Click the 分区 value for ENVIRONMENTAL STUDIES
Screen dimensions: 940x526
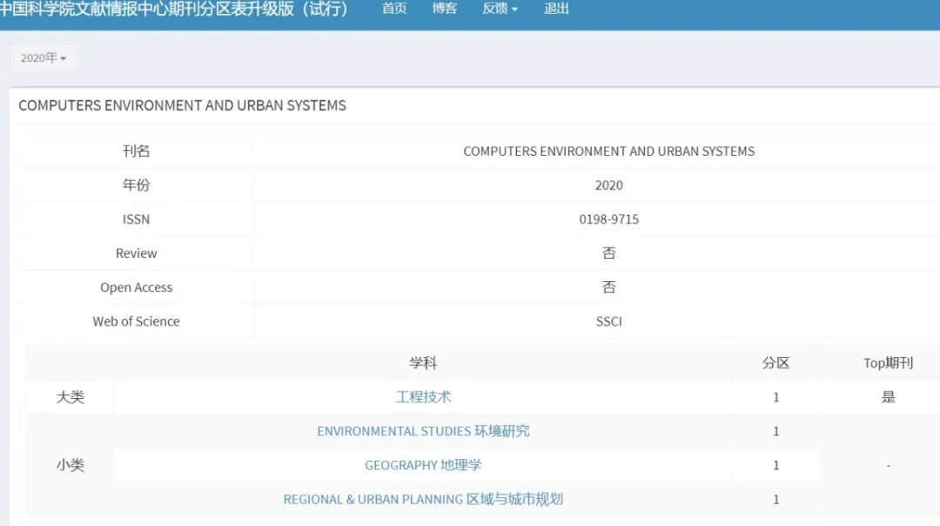(x=775, y=431)
